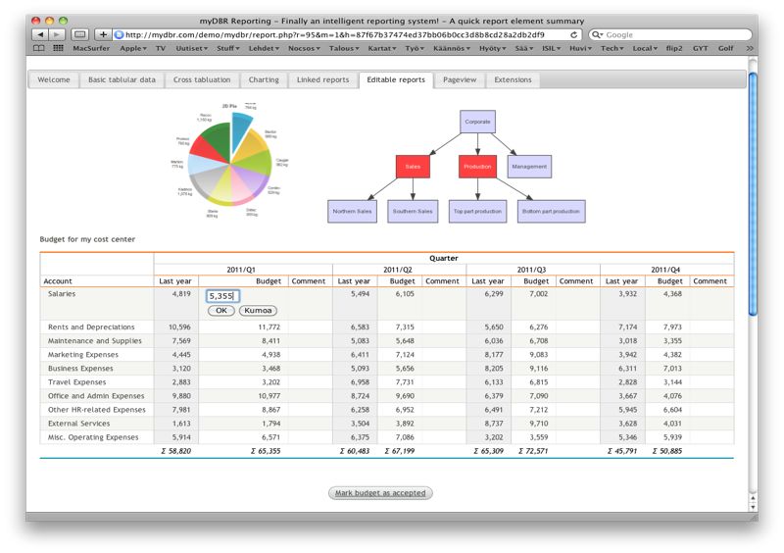Click the browser Forward arrow button
The image size is (784, 553).
[56, 34]
